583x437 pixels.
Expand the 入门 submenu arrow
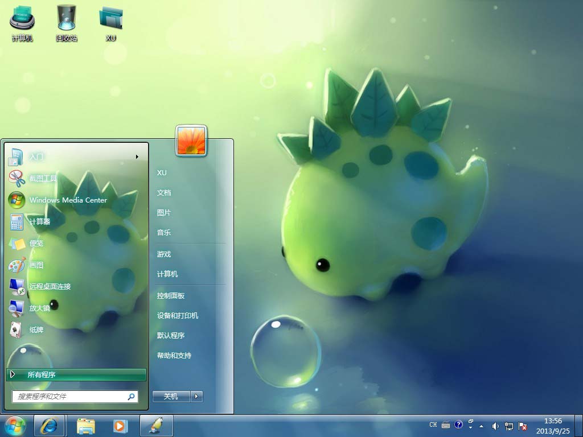point(137,156)
